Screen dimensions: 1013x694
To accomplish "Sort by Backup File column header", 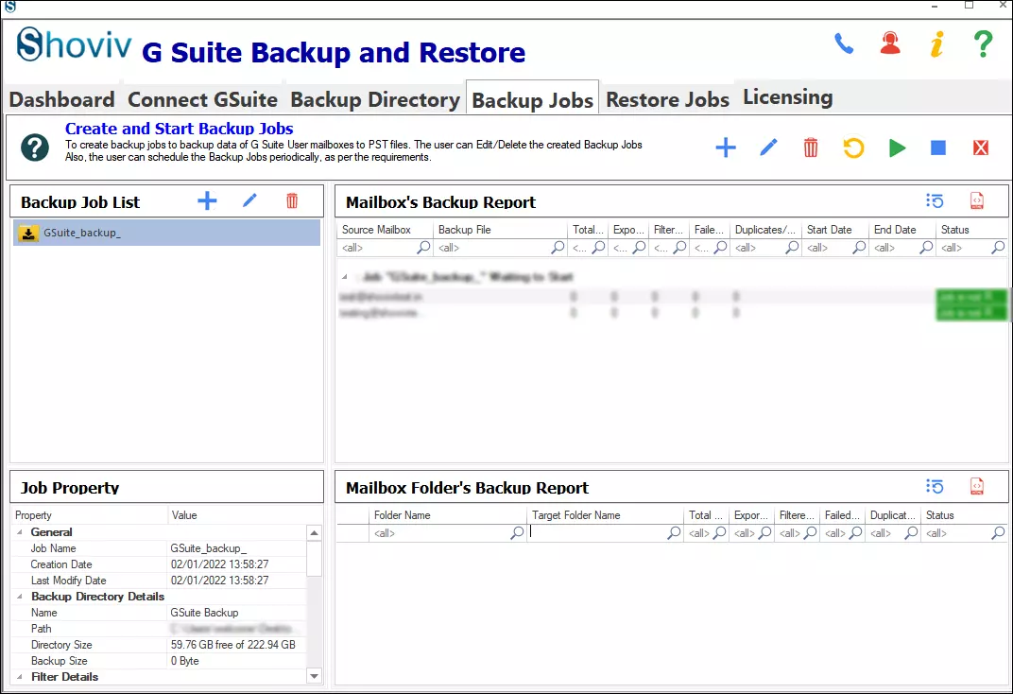I will (x=501, y=230).
